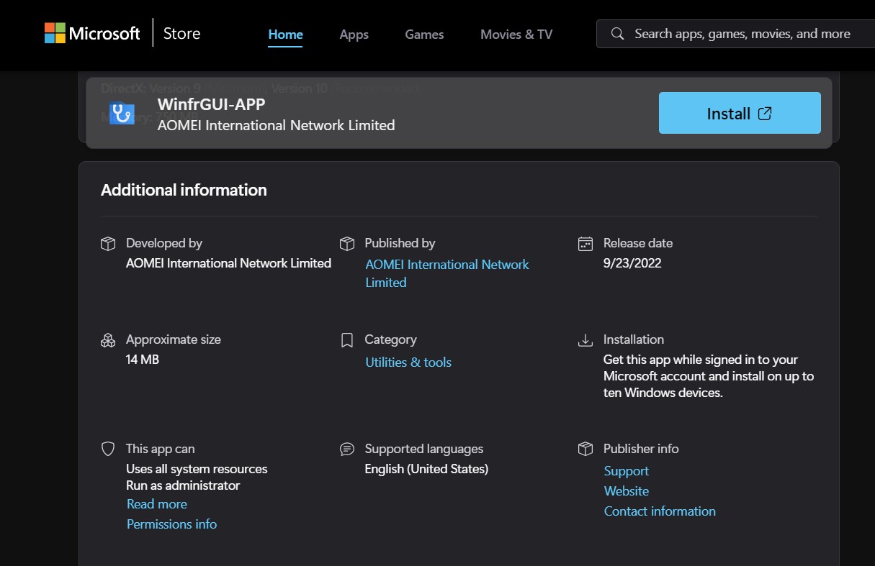Screen dimensions: 875x566
Task: Open the Permissions info link
Action: click(x=171, y=524)
